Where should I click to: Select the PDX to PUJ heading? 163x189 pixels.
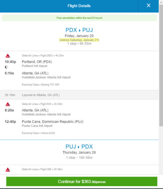(x=79, y=30)
